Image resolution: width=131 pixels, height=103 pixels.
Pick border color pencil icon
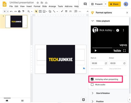point(62,11)
